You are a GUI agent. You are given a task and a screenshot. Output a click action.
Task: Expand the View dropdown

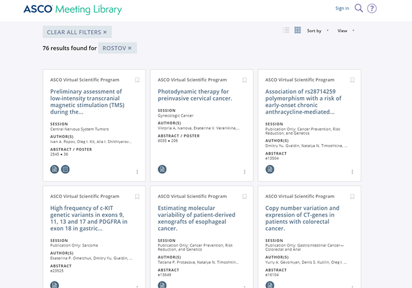tap(345, 31)
